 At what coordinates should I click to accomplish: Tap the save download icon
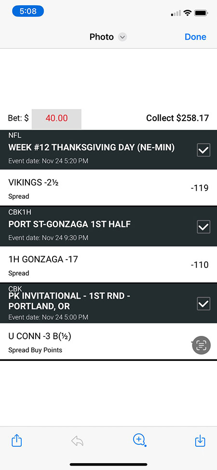pyautogui.click(x=200, y=441)
